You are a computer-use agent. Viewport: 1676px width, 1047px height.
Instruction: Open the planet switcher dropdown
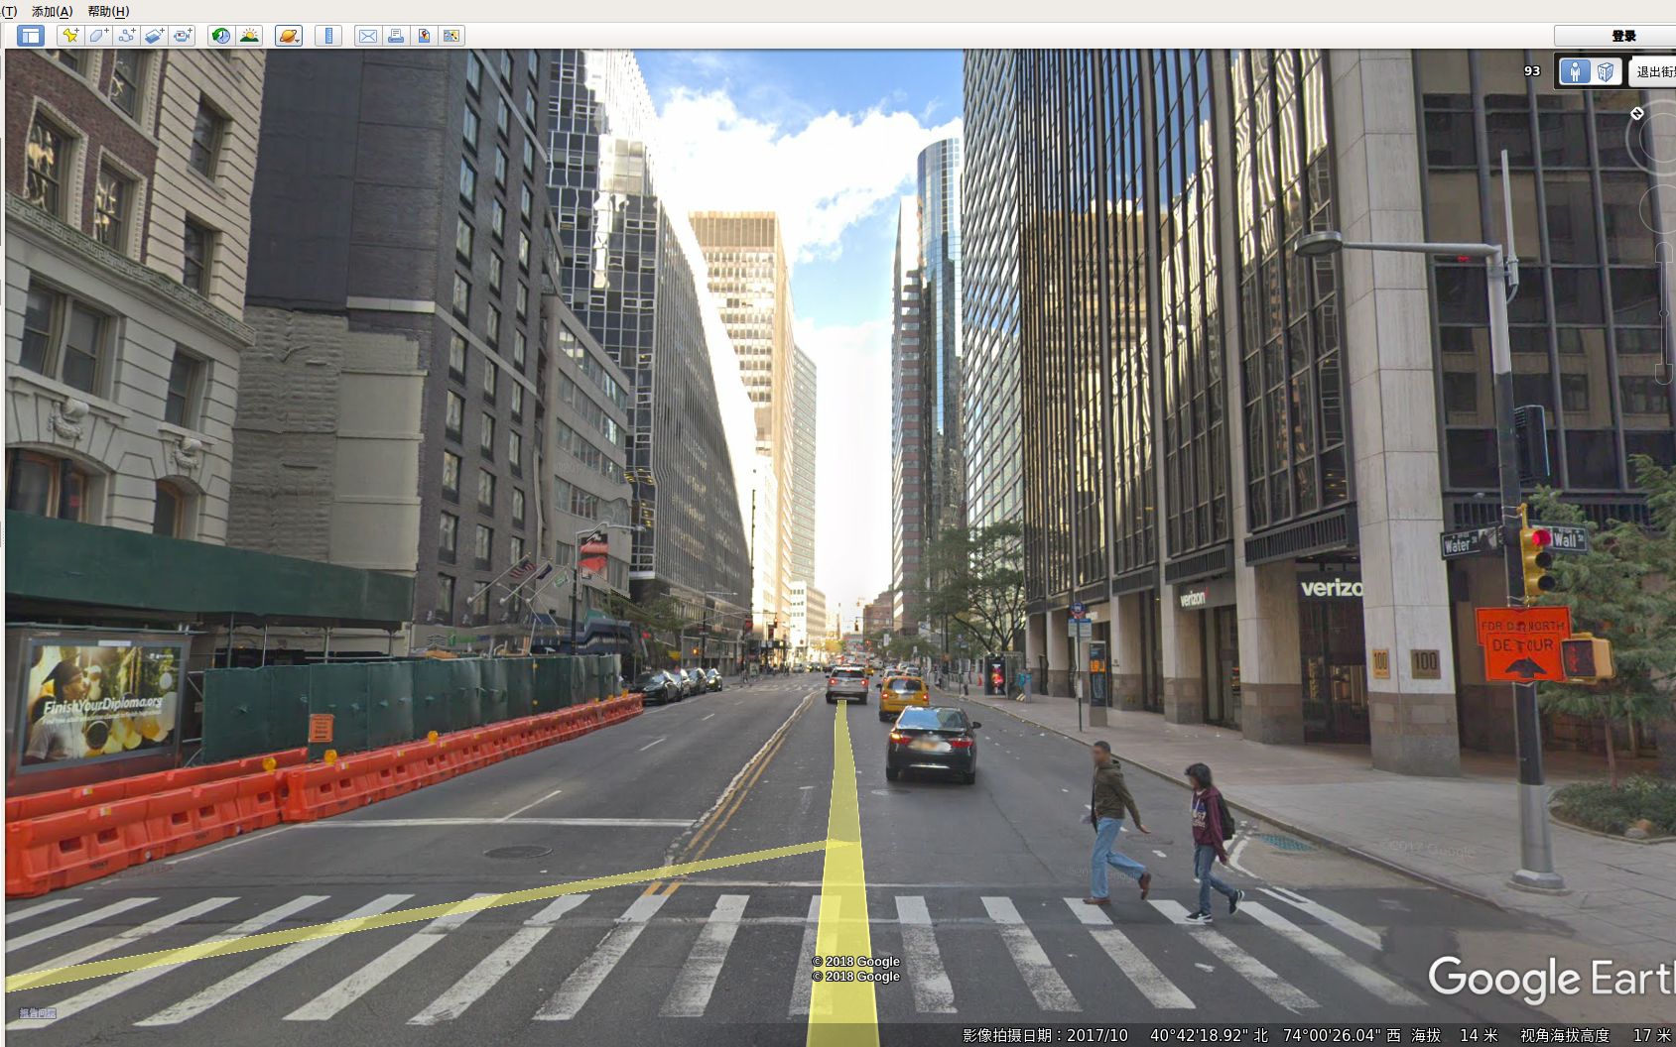click(289, 36)
